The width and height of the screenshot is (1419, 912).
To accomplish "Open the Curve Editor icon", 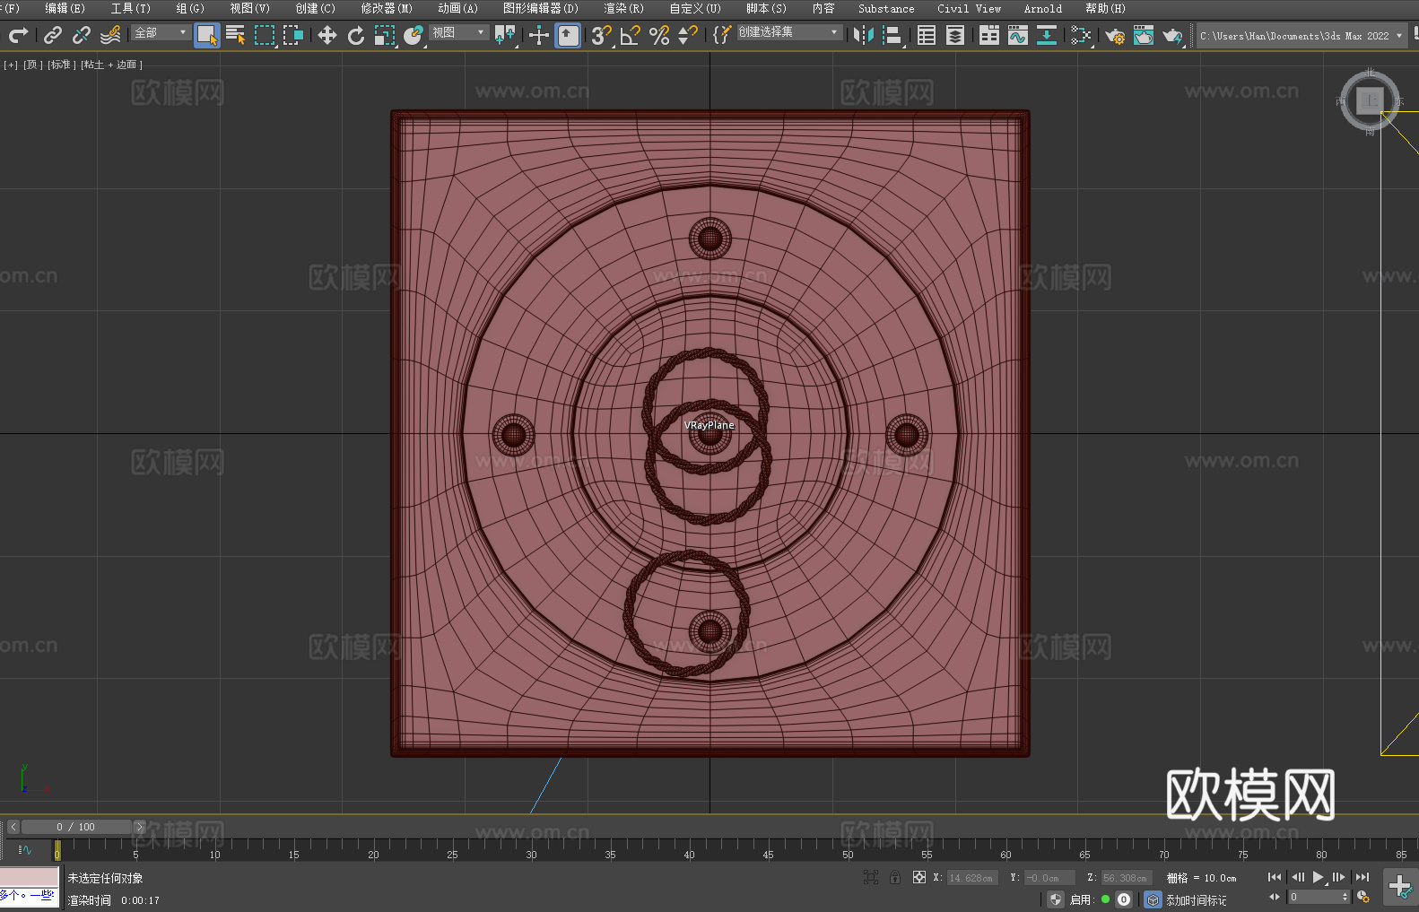I will [1017, 35].
